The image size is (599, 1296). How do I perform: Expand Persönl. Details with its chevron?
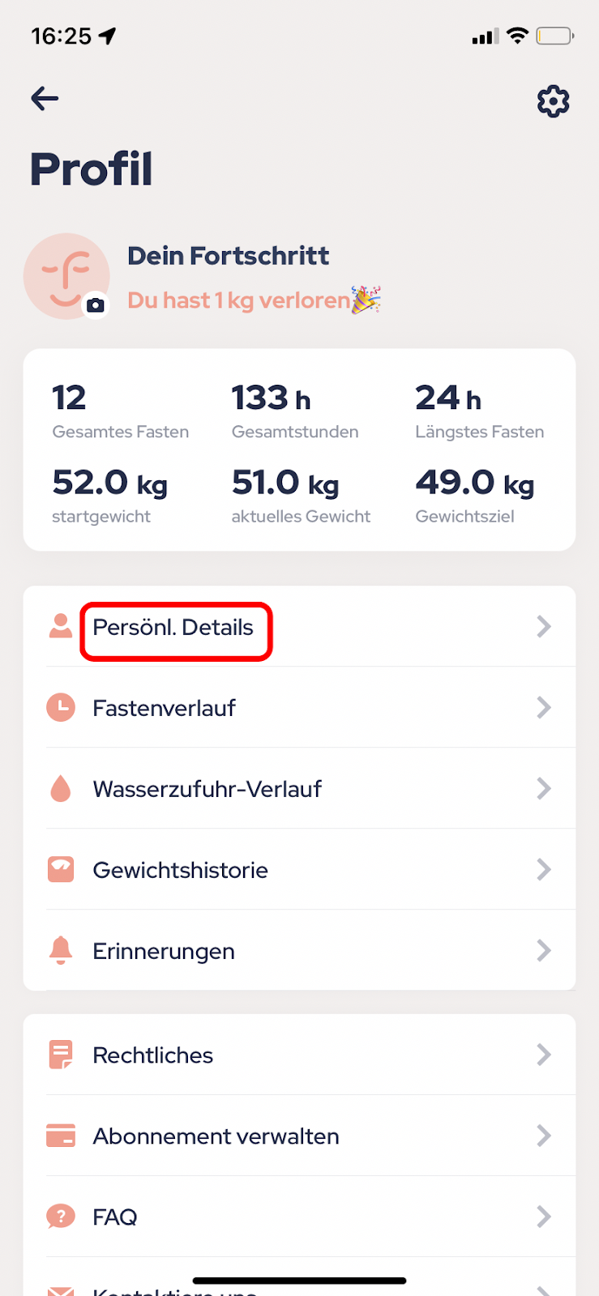(544, 626)
